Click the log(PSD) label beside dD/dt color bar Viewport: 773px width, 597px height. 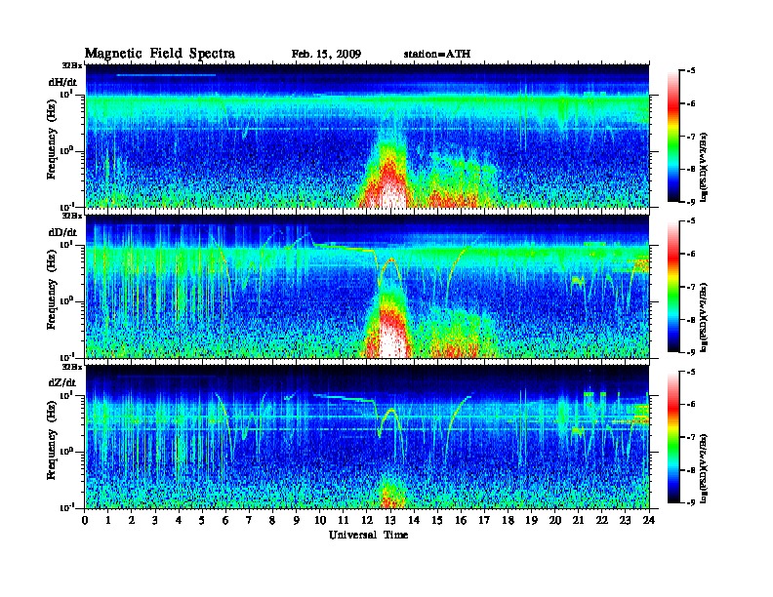point(705,317)
